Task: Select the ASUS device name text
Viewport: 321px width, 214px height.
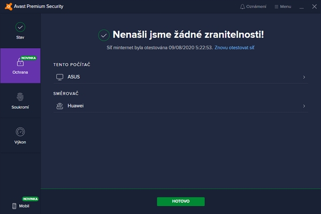Action: coord(74,77)
